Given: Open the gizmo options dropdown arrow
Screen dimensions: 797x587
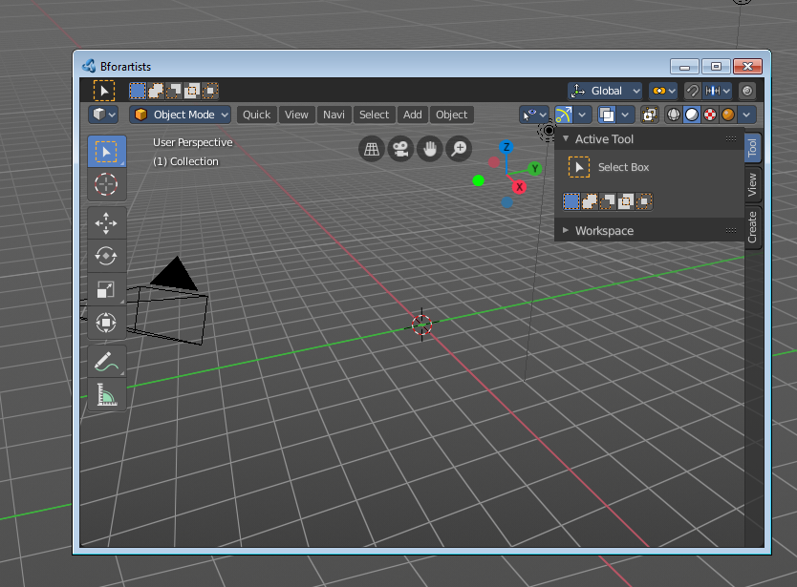Looking at the screenshot, I should point(583,115).
